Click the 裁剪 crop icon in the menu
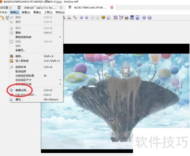190x156 pixels. 11,56
